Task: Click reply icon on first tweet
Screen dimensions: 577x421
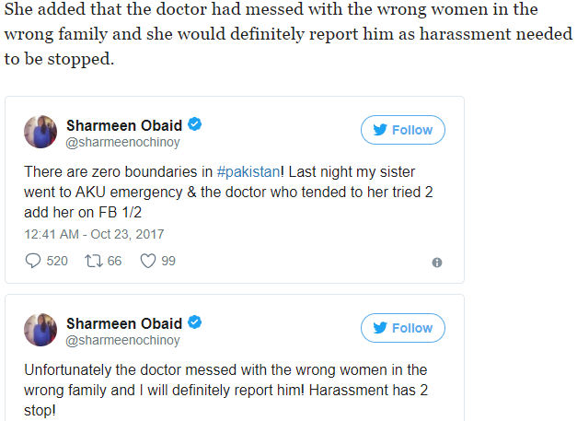Action: coord(32,261)
